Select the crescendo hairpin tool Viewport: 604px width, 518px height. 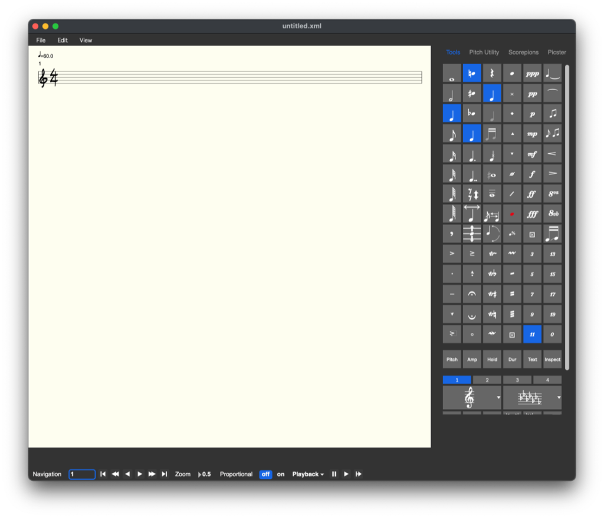[x=552, y=154]
